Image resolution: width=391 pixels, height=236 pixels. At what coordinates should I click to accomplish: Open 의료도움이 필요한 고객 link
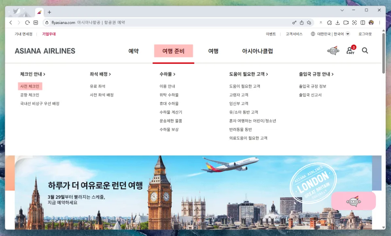pyautogui.click(x=248, y=138)
